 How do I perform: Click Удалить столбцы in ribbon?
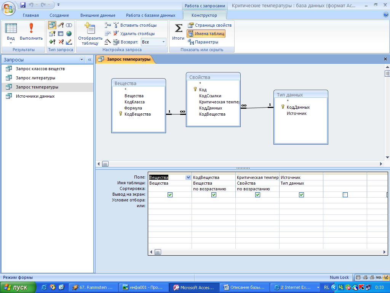[x=134, y=34]
